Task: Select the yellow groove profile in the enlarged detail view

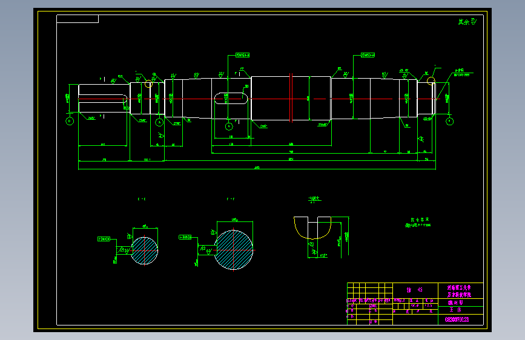Action: coord(312,228)
